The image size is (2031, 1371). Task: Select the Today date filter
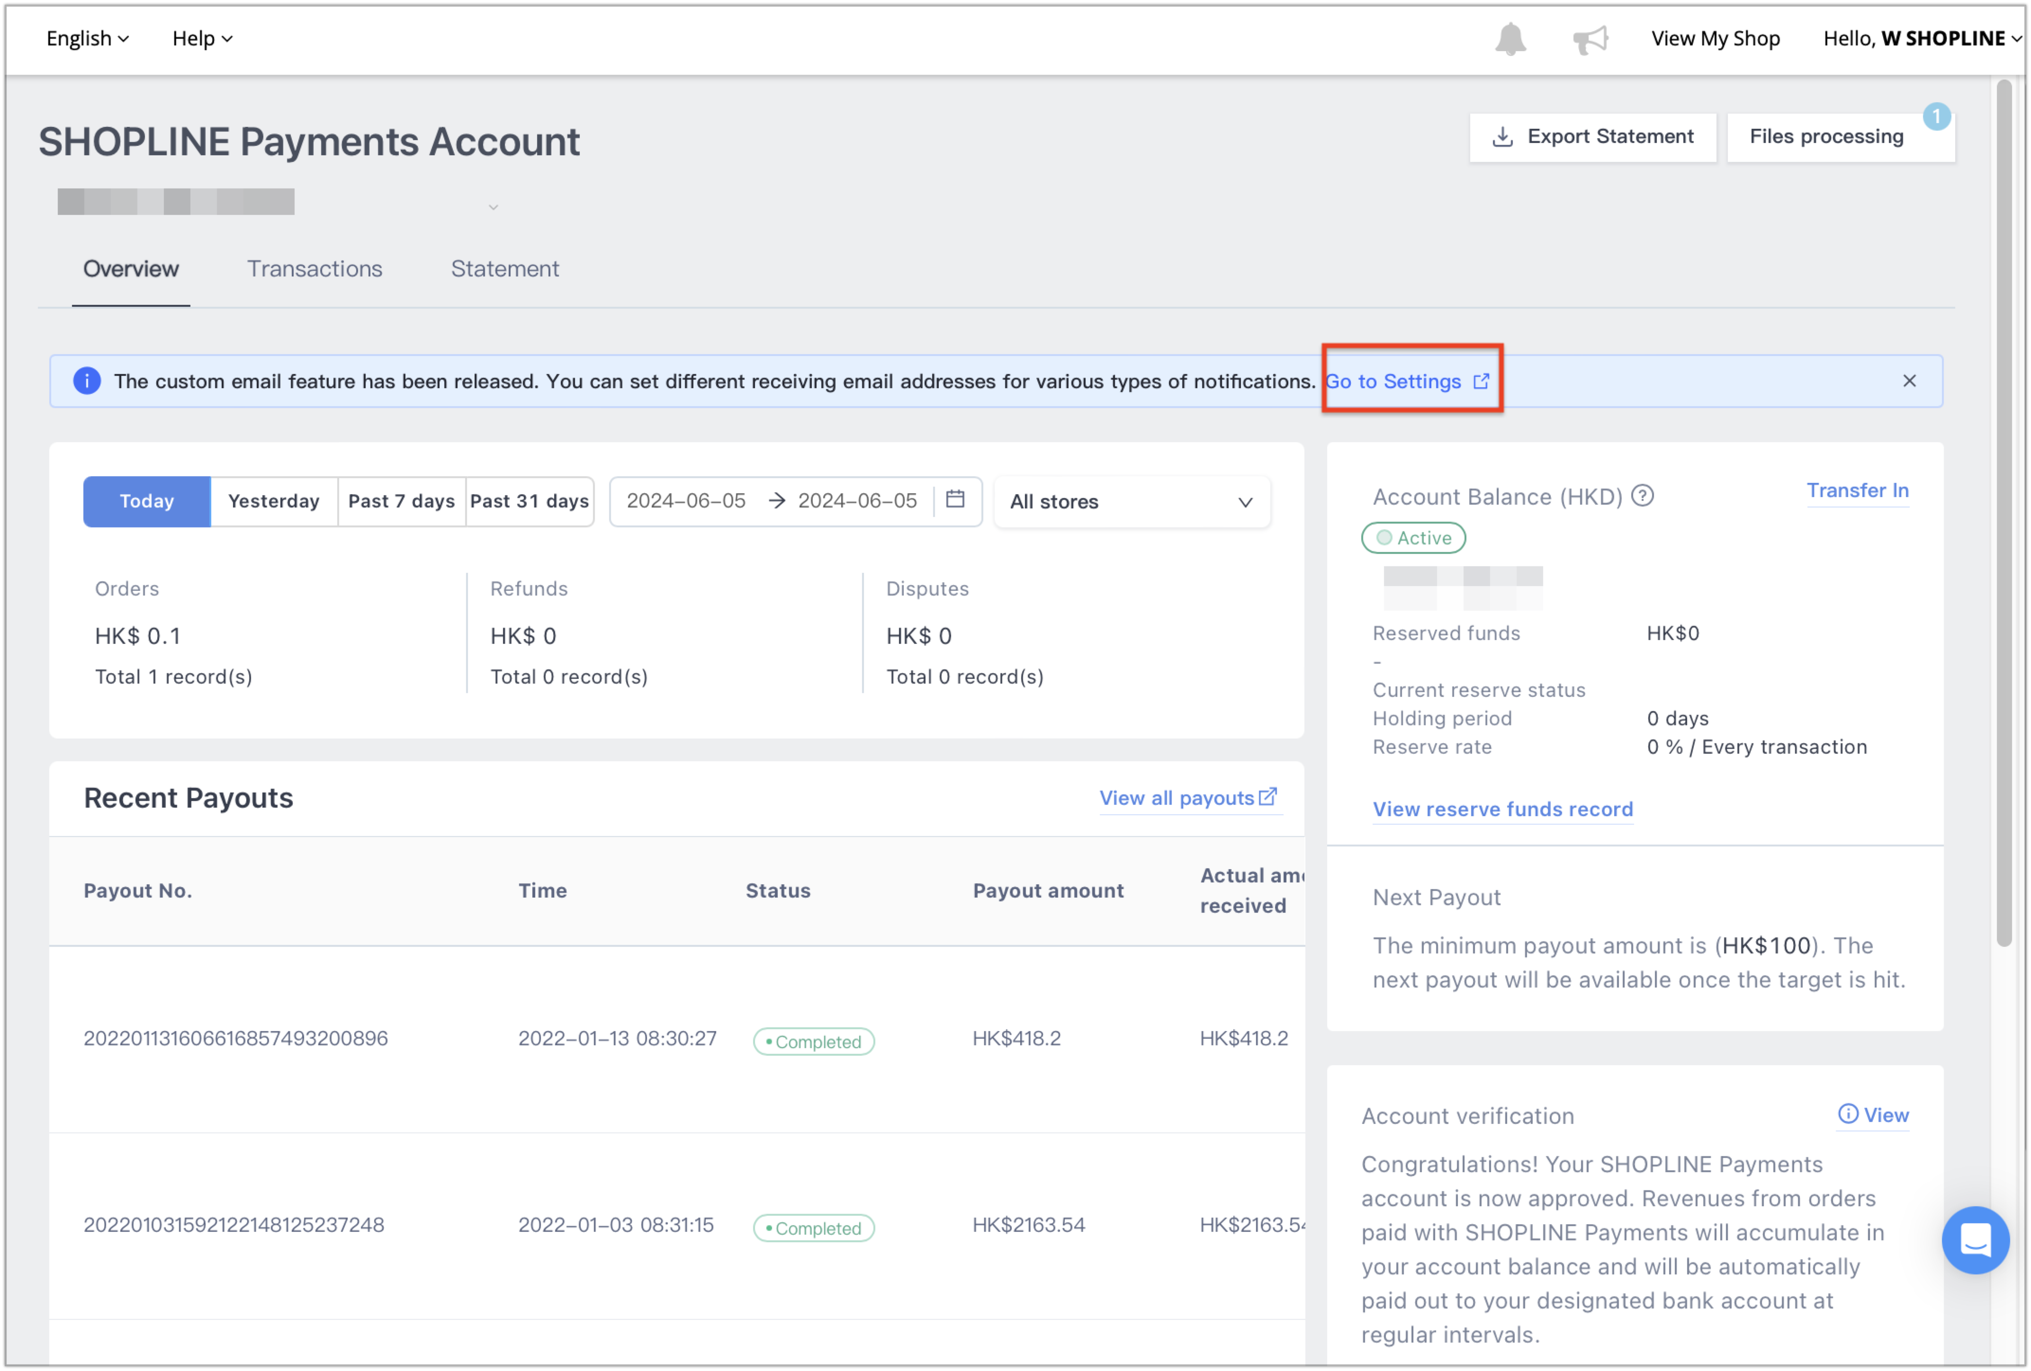pyautogui.click(x=147, y=501)
